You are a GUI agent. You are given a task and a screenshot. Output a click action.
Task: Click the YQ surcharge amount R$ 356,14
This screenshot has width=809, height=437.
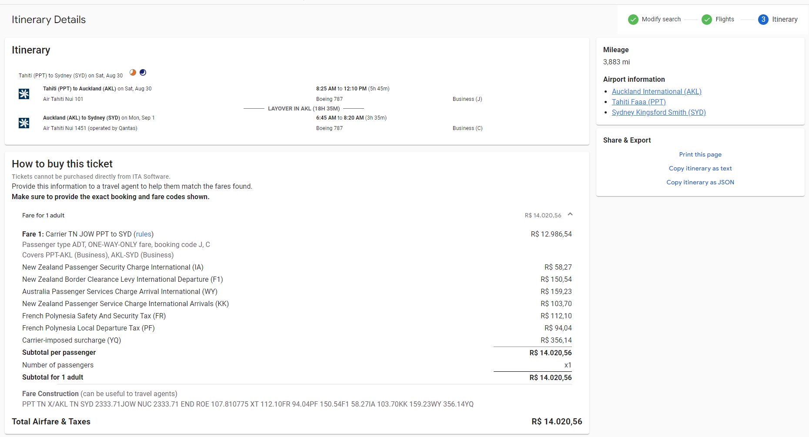click(x=556, y=340)
